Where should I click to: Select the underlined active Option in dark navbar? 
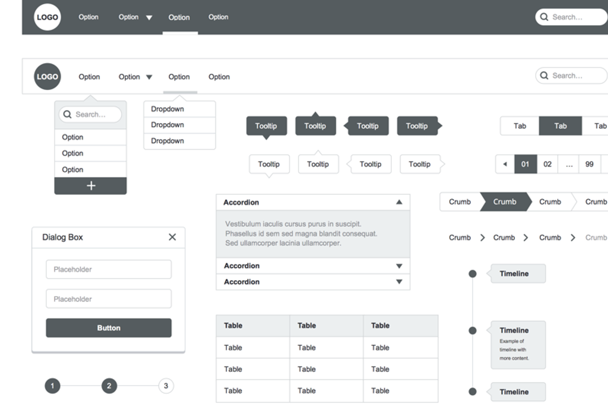coord(179,17)
